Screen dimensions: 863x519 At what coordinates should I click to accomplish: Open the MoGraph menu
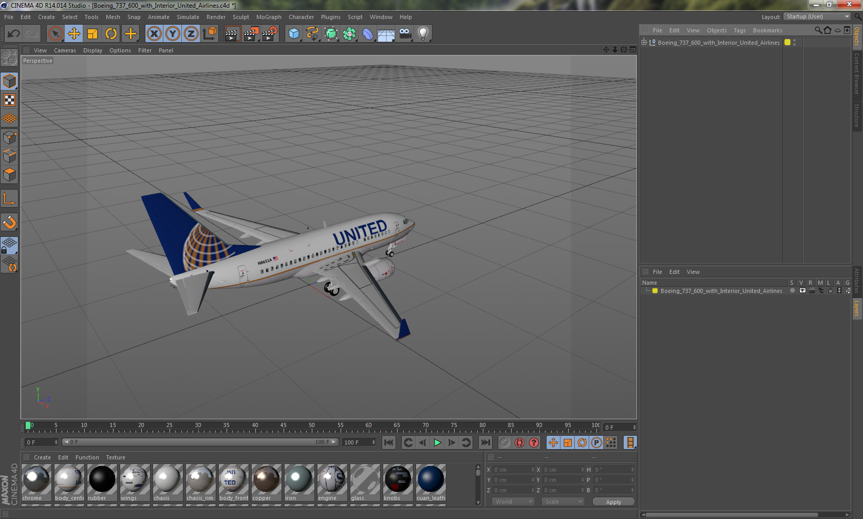tap(269, 17)
